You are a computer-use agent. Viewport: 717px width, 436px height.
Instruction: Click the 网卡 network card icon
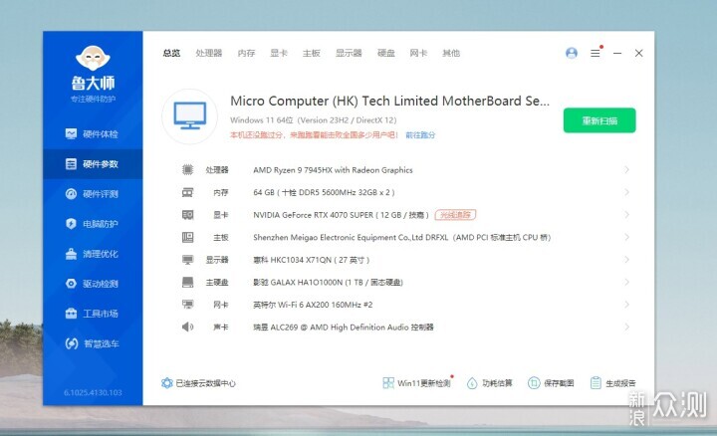(x=187, y=305)
